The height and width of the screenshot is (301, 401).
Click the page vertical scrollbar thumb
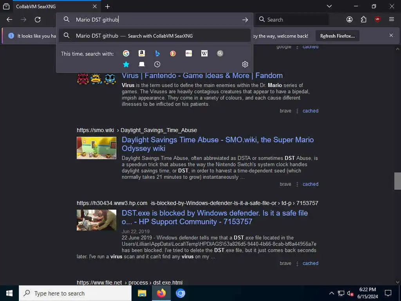click(397, 181)
